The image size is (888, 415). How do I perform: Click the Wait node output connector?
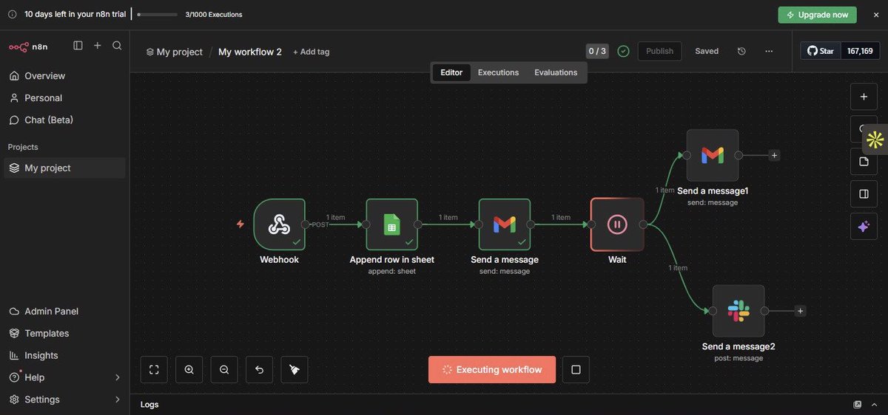[x=643, y=224]
